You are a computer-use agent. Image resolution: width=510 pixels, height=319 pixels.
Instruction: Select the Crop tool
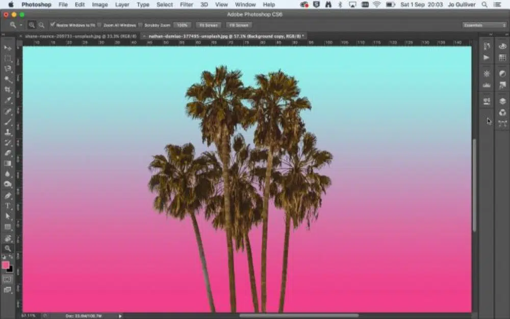tap(8, 90)
